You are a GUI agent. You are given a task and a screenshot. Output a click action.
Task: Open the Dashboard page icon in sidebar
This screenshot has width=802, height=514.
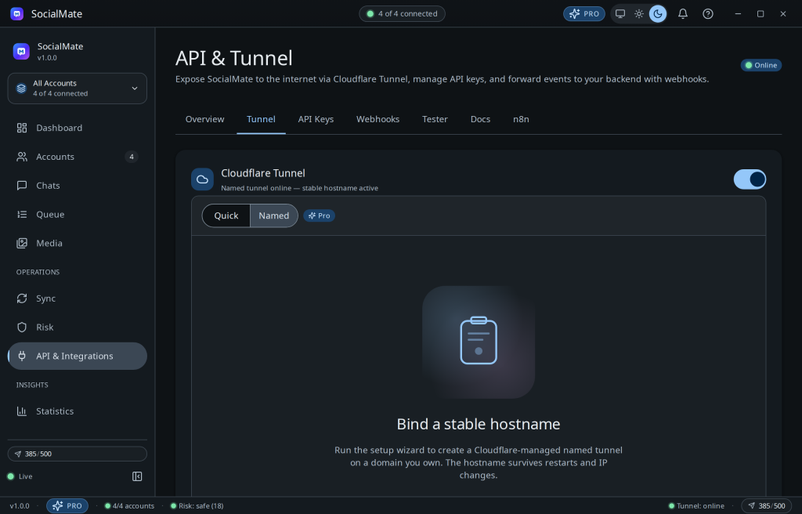21,128
